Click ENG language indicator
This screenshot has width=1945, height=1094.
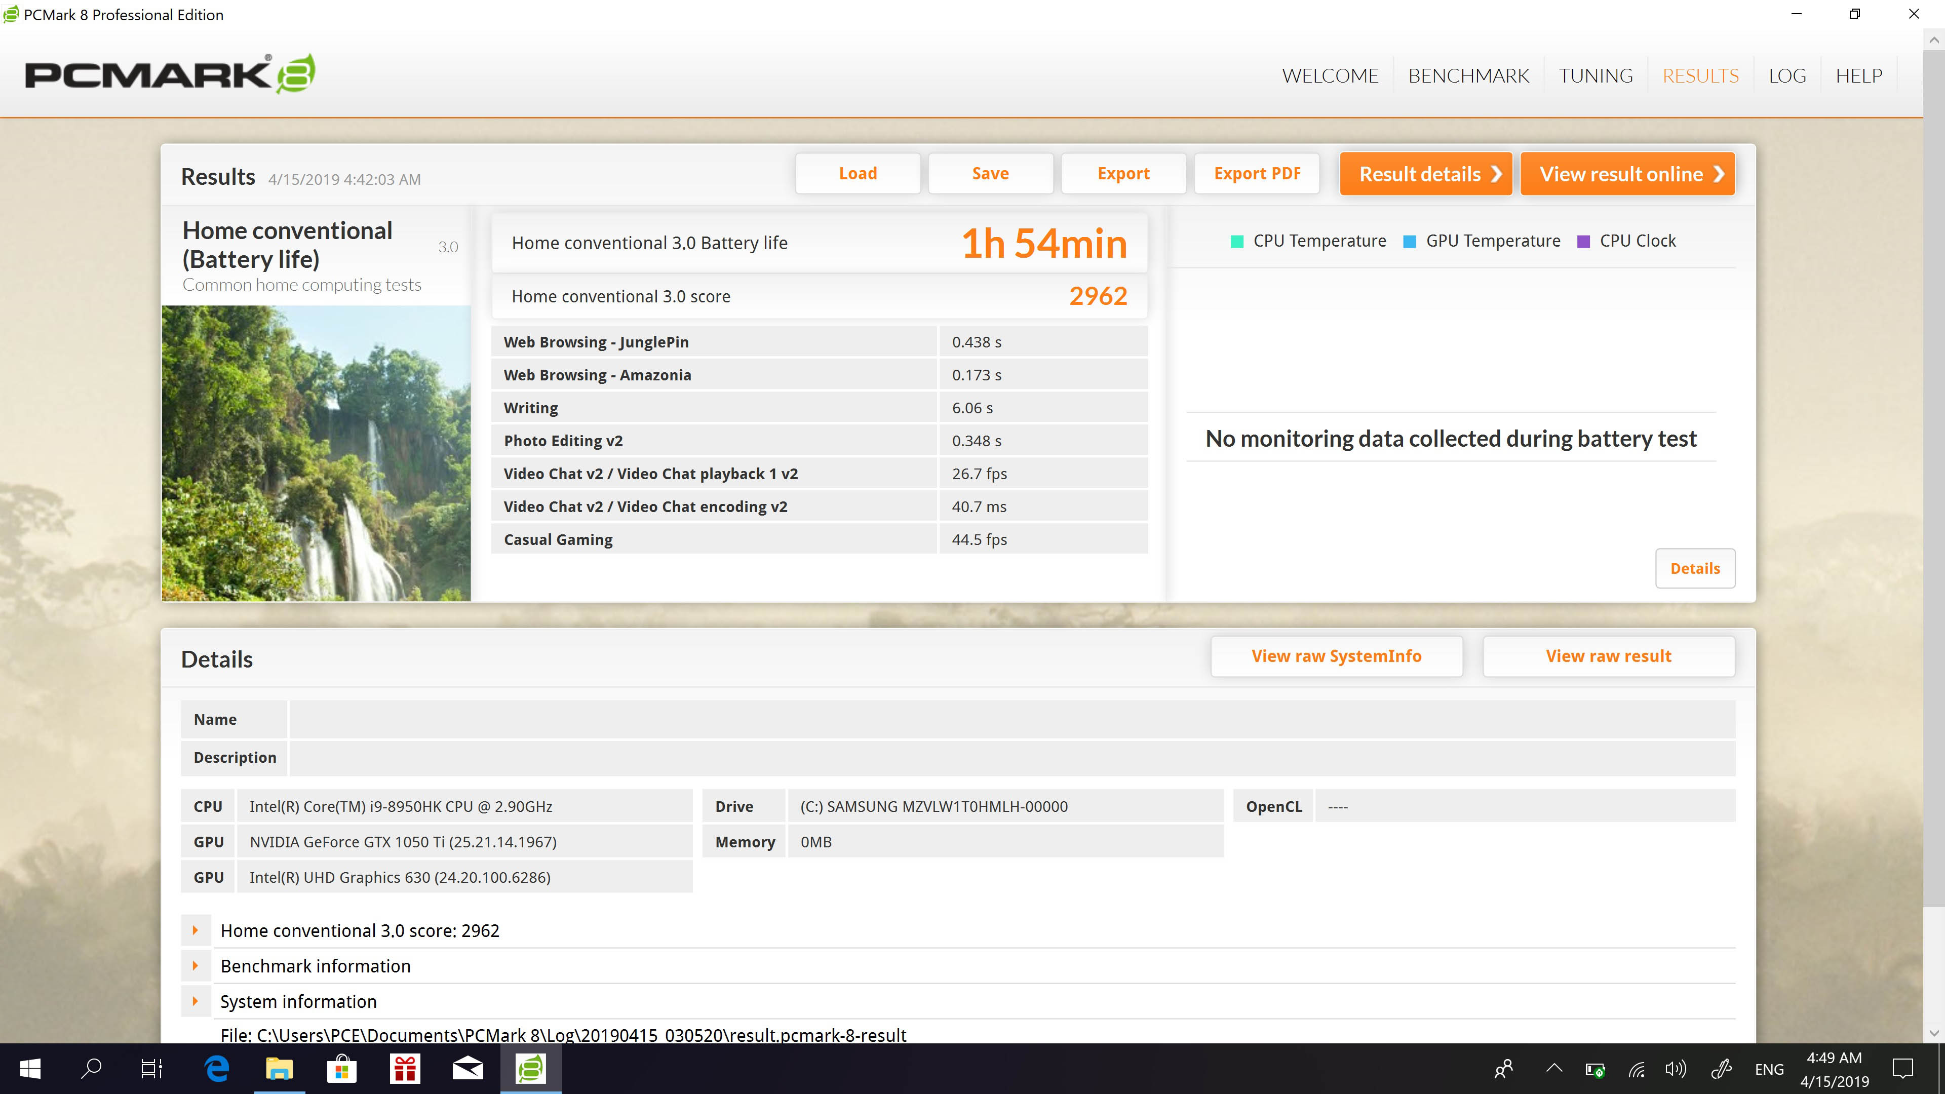pos(1769,1069)
